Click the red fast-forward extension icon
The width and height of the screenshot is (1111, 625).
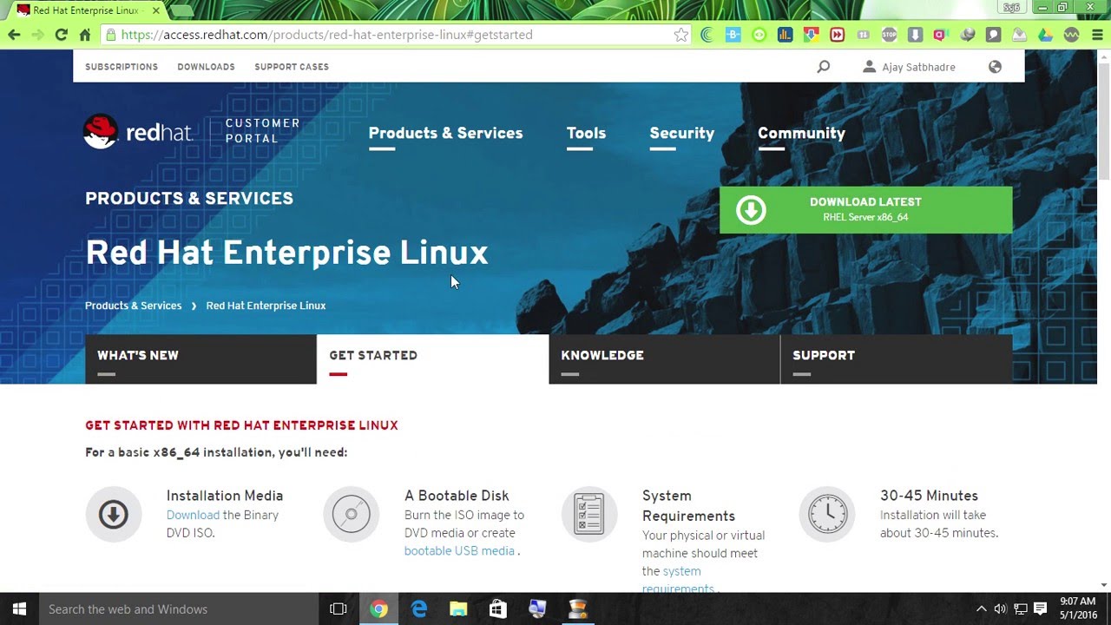pos(838,35)
